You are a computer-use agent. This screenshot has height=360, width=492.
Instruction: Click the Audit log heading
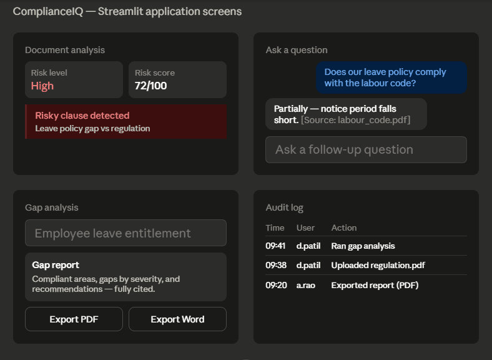coord(285,207)
